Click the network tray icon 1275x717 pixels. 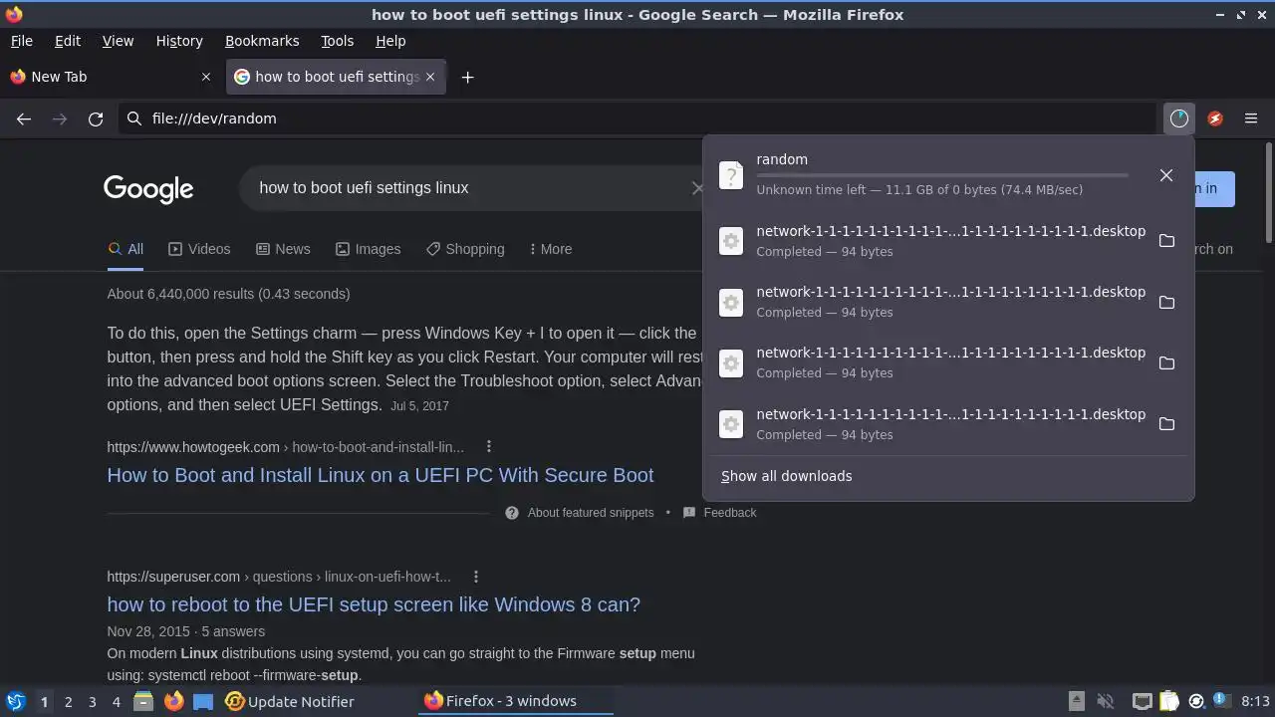(1143, 701)
